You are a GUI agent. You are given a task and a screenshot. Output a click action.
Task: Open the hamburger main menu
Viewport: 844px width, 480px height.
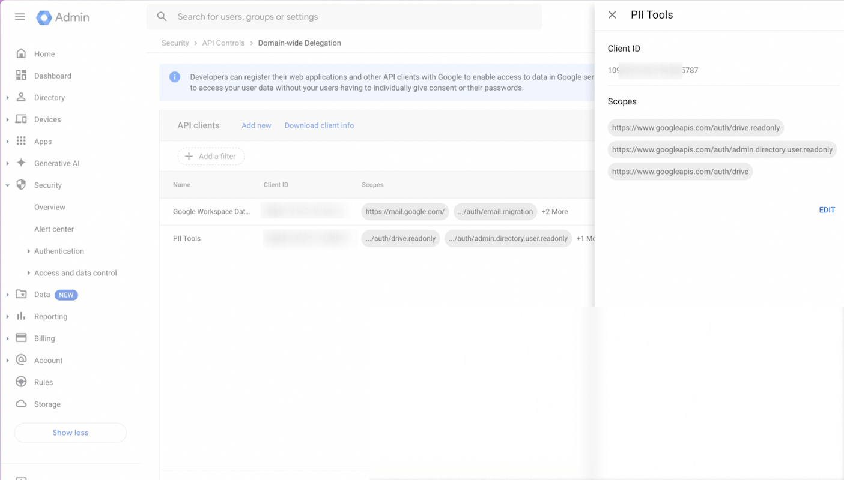pos(20,17)
